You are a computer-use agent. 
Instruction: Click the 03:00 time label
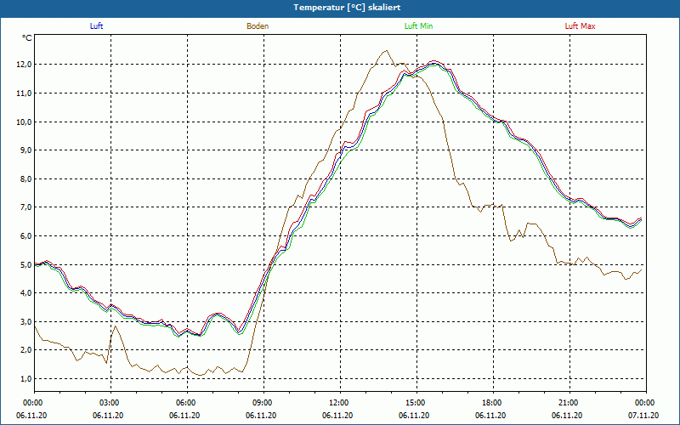pyautogui.click(x=111, y=402)
